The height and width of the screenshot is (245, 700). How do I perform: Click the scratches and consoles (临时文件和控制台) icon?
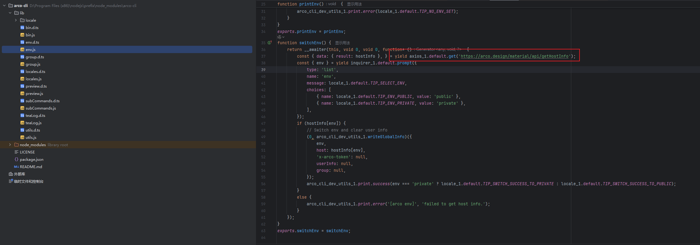coord(11,181)
